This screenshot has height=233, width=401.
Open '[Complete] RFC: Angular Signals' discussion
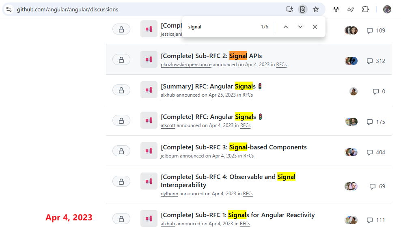(211, 116)
